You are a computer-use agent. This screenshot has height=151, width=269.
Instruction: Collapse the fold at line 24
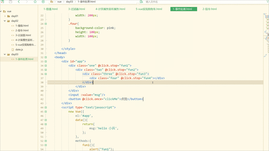point(46,24)
